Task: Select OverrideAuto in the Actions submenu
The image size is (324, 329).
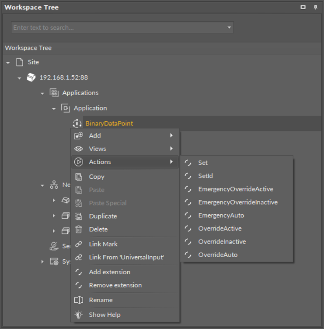Action: 217,255
